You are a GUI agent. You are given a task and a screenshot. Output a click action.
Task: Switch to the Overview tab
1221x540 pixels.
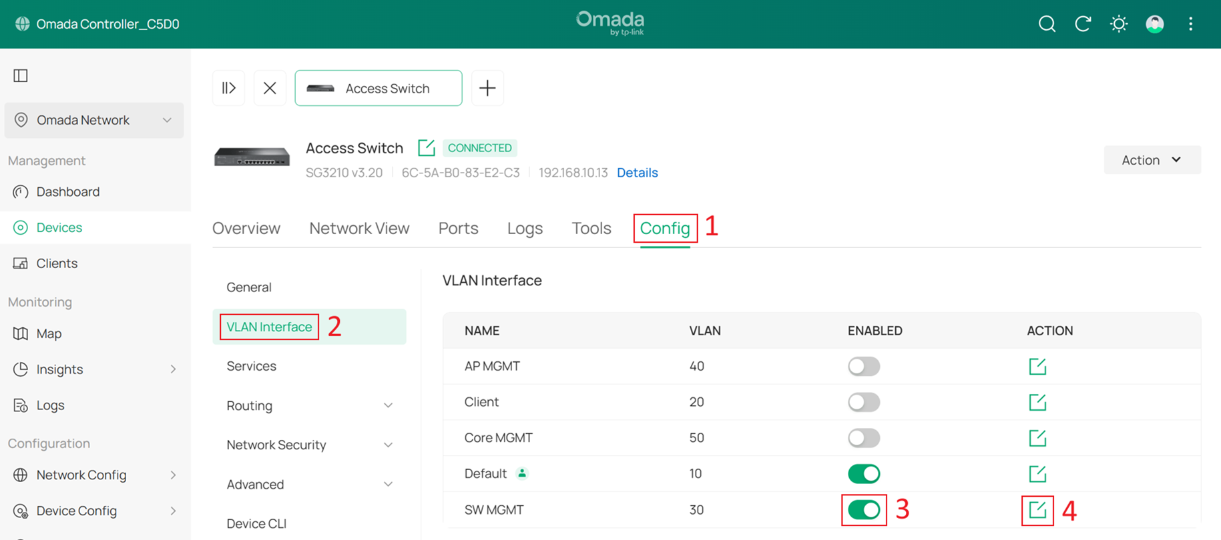tap(246, 228)
